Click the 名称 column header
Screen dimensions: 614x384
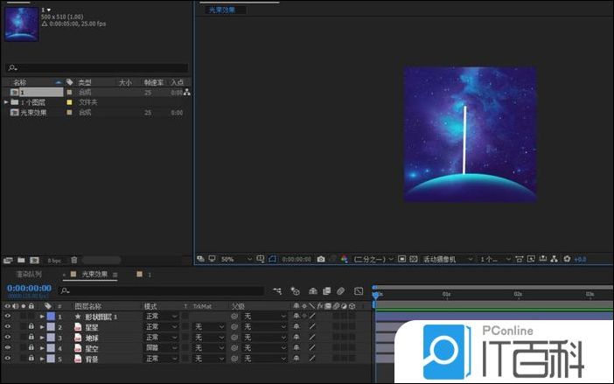point(20,82)
